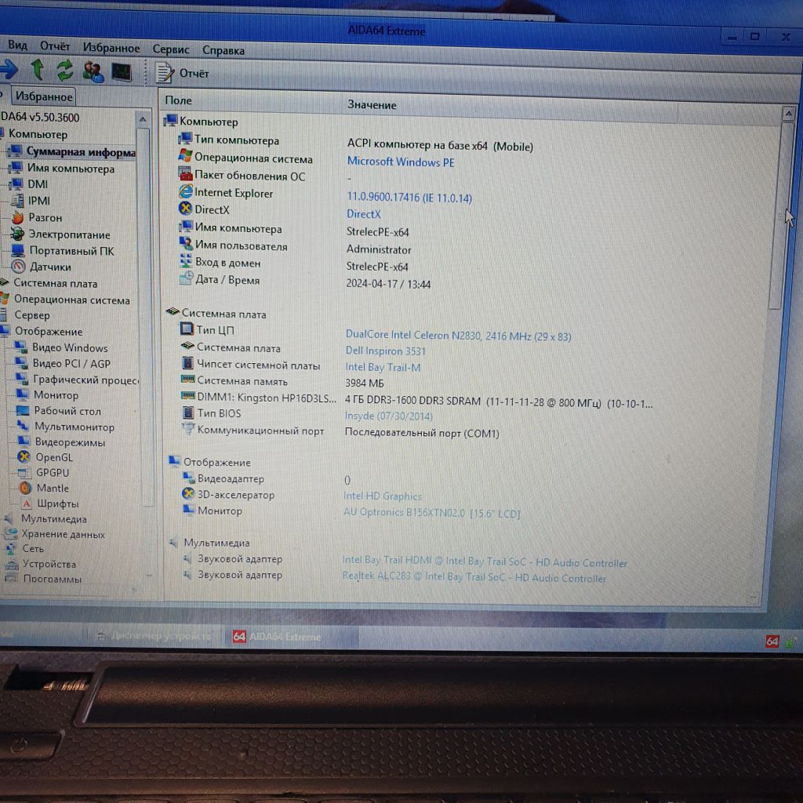Image resolution: width=803 pixels, height=803 pixels.
Task: Open the Разгон flame icon
Action: pyautogui.click(x=18, y=217)
